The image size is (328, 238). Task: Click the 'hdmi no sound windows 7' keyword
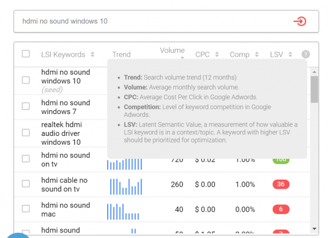(66, 107)
